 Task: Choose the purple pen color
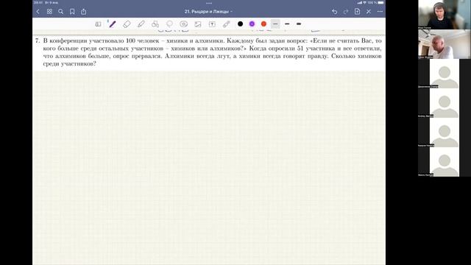252,24
